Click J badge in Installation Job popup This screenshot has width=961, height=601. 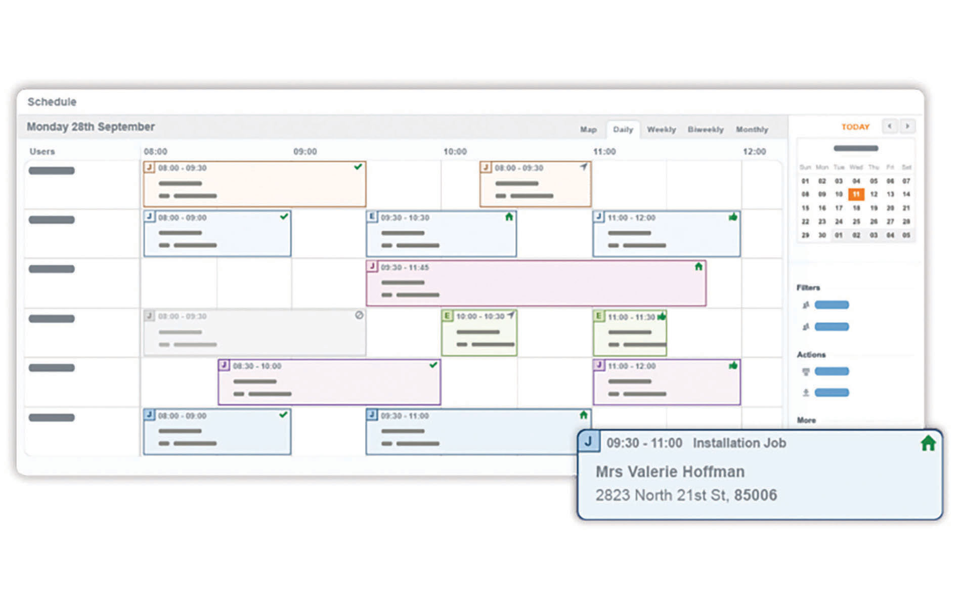pos(589,441)
